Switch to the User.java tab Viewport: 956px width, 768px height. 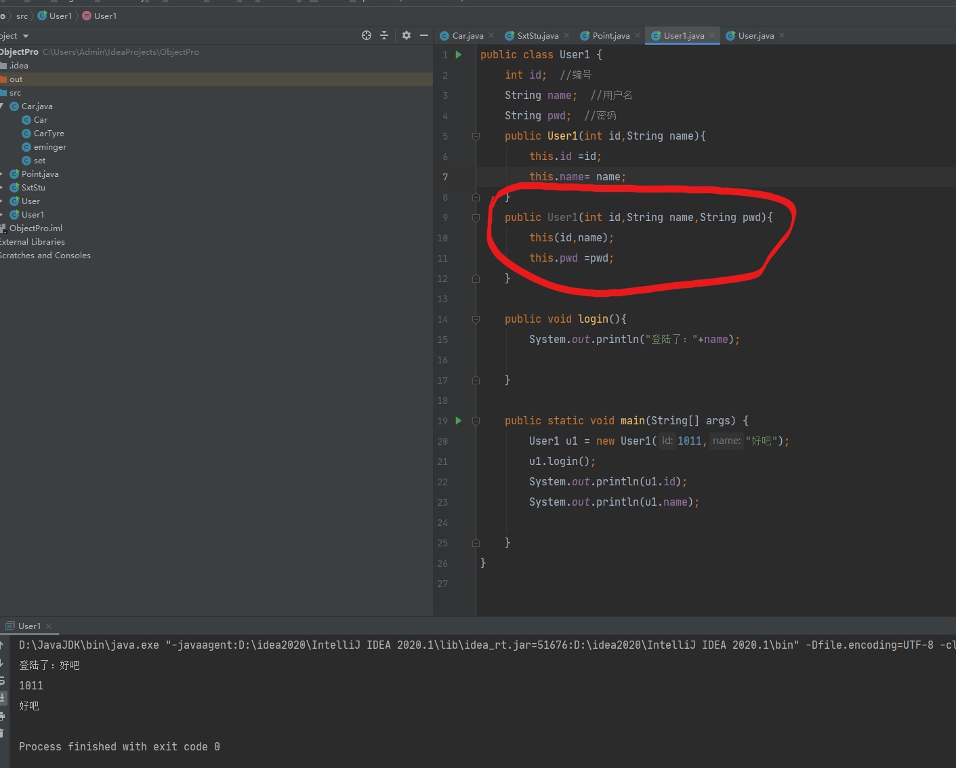pyautogui.click(x=756, y=35)
